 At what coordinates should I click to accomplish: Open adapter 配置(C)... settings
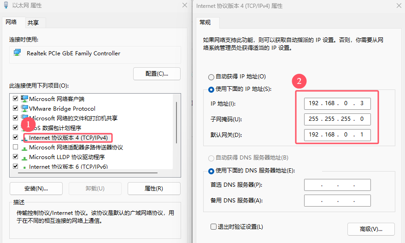(157, 74)
